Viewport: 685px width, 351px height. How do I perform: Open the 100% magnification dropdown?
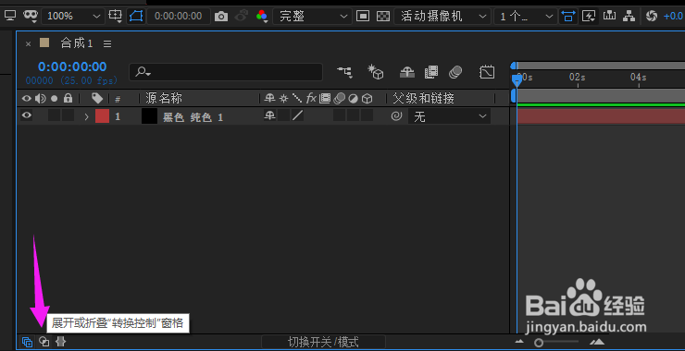pyautogui.click(x=73, y=16)
